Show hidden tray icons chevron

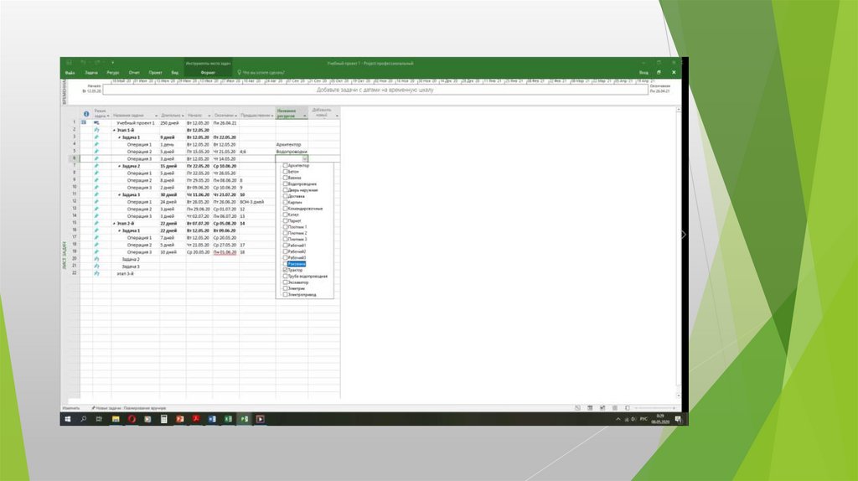pos(618,419)
